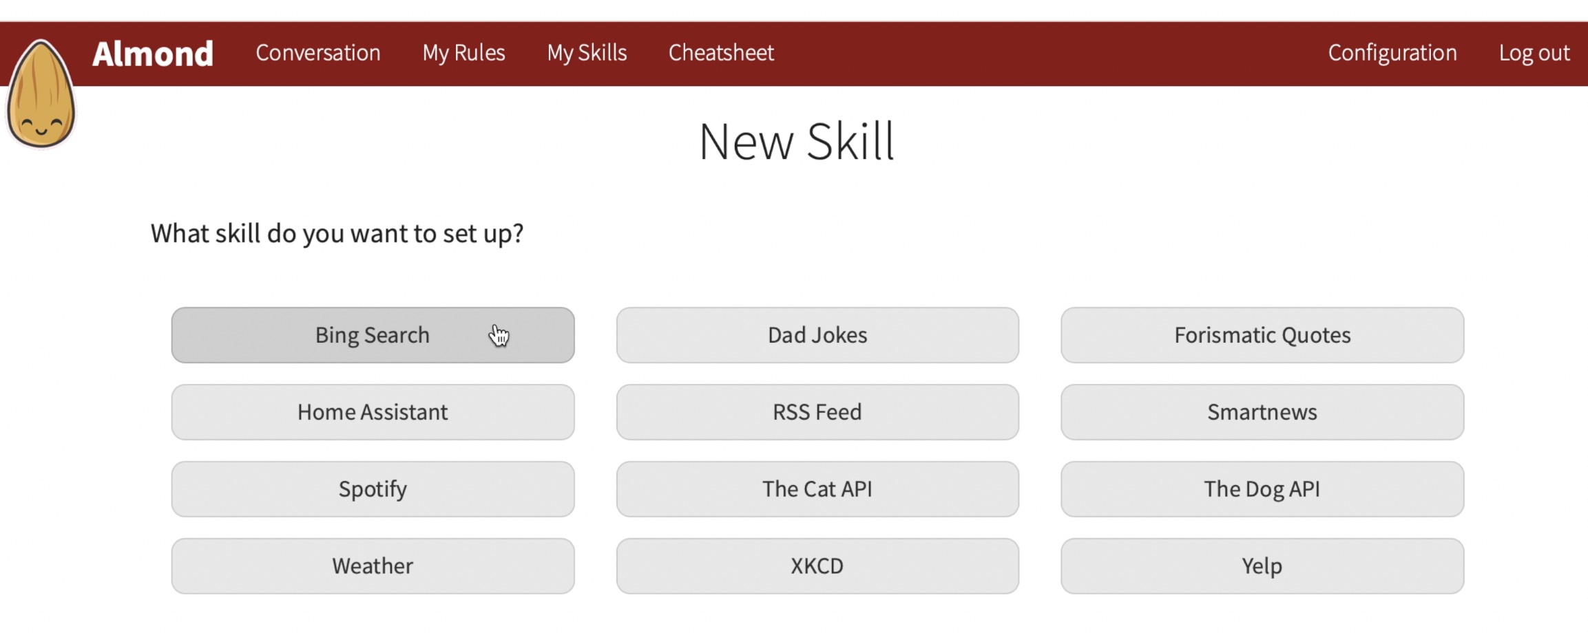Click the Almond mascot logo
1588x633 pixels.
41,94
